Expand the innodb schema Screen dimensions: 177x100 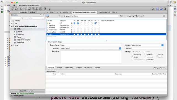[11, 21]
